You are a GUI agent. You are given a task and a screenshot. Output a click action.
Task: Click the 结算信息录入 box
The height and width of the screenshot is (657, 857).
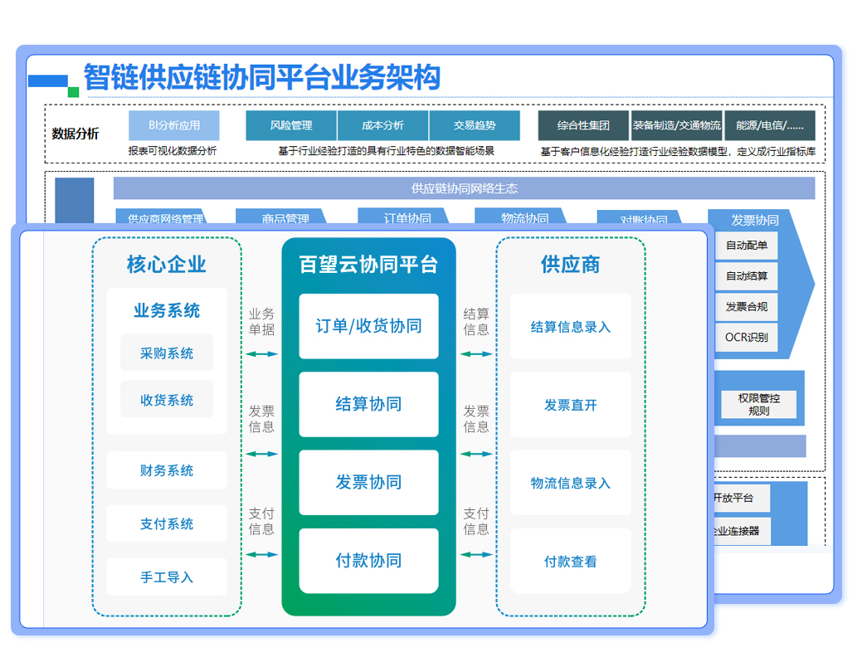click(571, 326)
